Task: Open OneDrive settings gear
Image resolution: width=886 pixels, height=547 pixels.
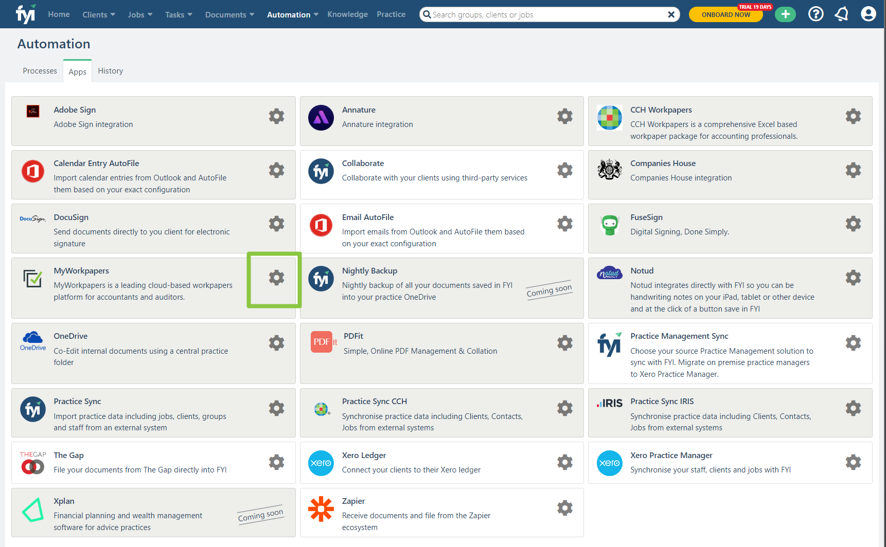Action: (x=276, y=343)
